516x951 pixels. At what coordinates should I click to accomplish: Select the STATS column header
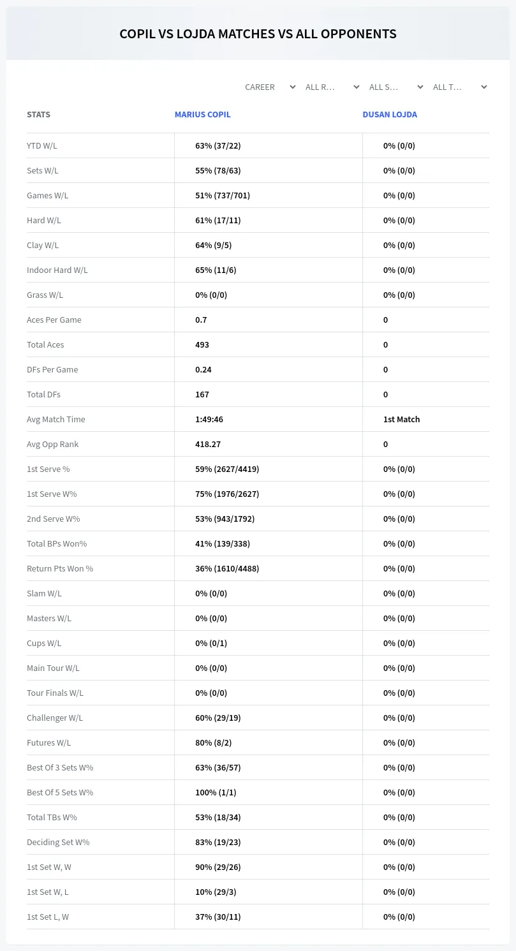38,114
